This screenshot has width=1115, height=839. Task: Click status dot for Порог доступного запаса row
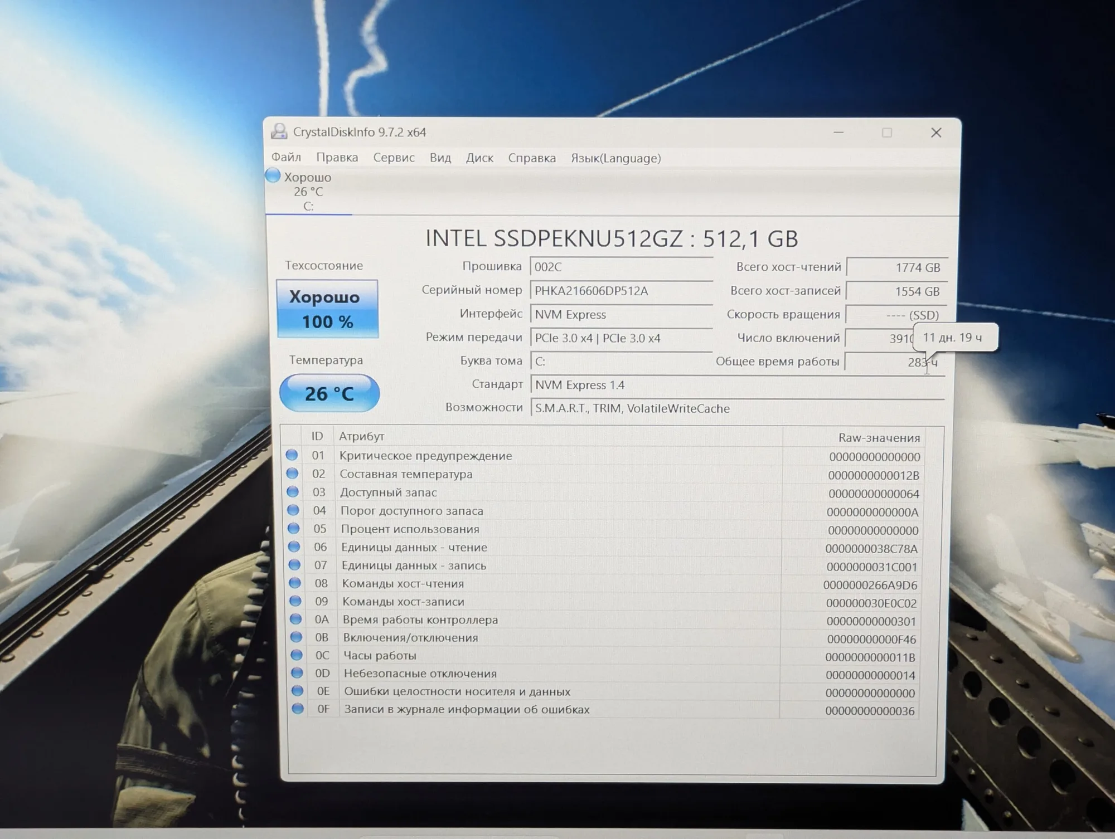pos(293,510)
